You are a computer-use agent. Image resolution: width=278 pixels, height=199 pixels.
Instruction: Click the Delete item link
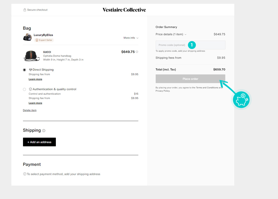click(30, 110)
